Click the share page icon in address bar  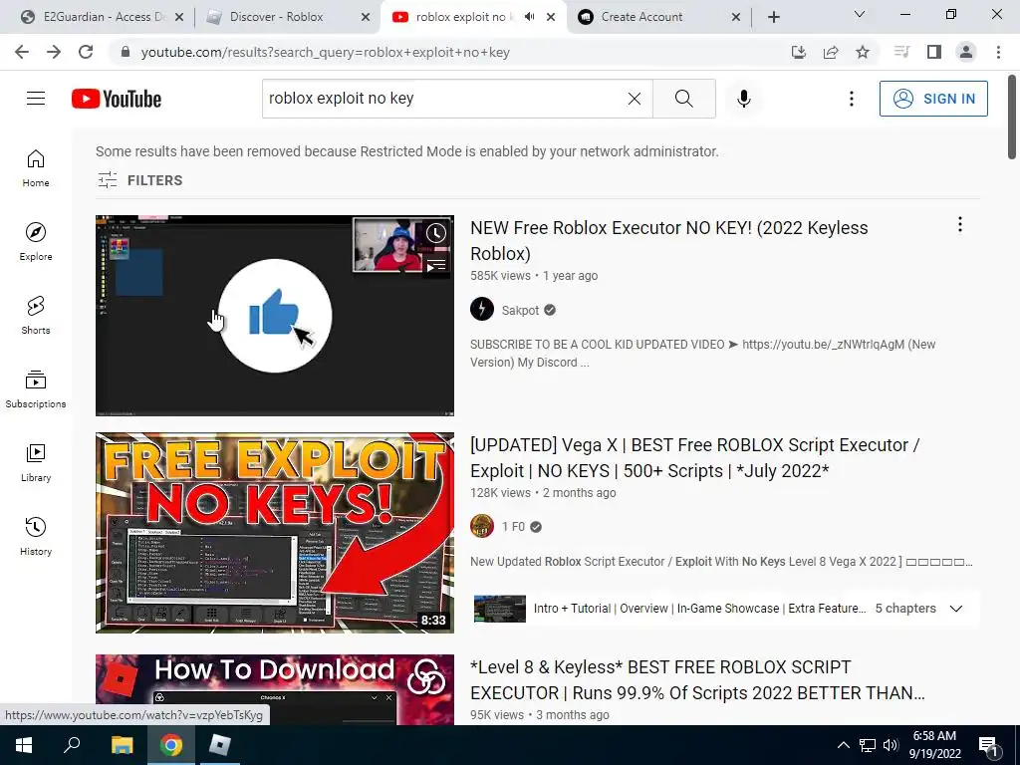point(831,52)
